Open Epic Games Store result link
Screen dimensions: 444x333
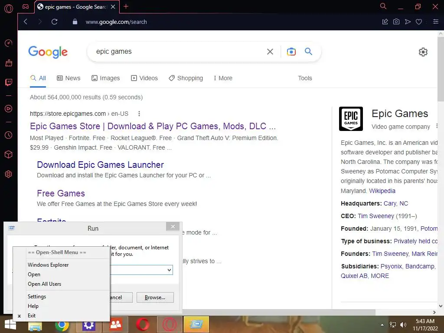[x=153, y=126]
